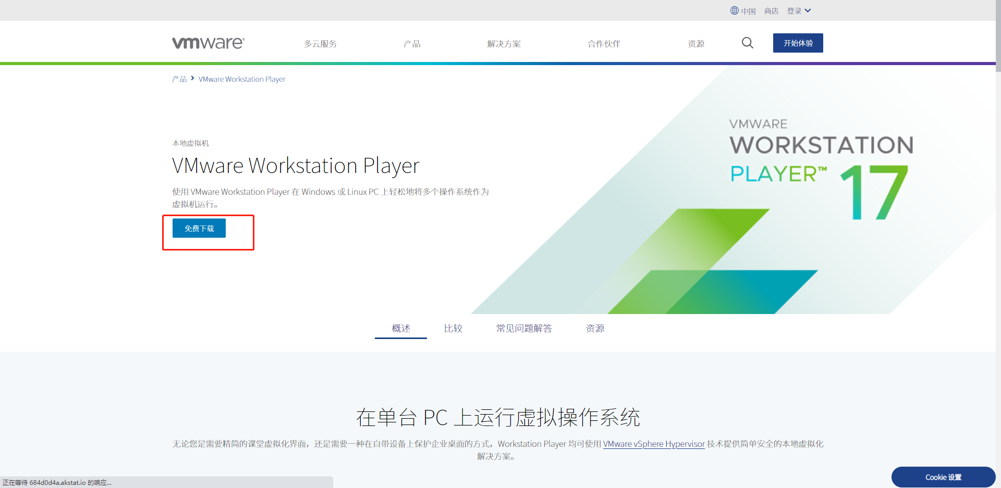Viewport: 1001px width, 488px height.
Task: Open the 资源 navigation menu
Action: (x=696, y=44)
